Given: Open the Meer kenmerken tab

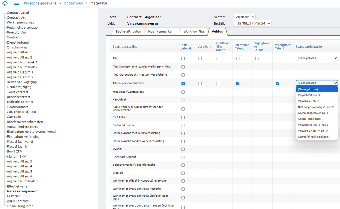Looking at the screenshot, I should coord(162,31).
